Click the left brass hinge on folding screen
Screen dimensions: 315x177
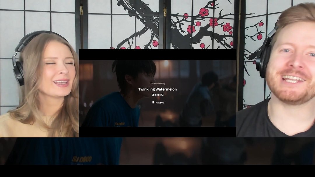point(82,10)
